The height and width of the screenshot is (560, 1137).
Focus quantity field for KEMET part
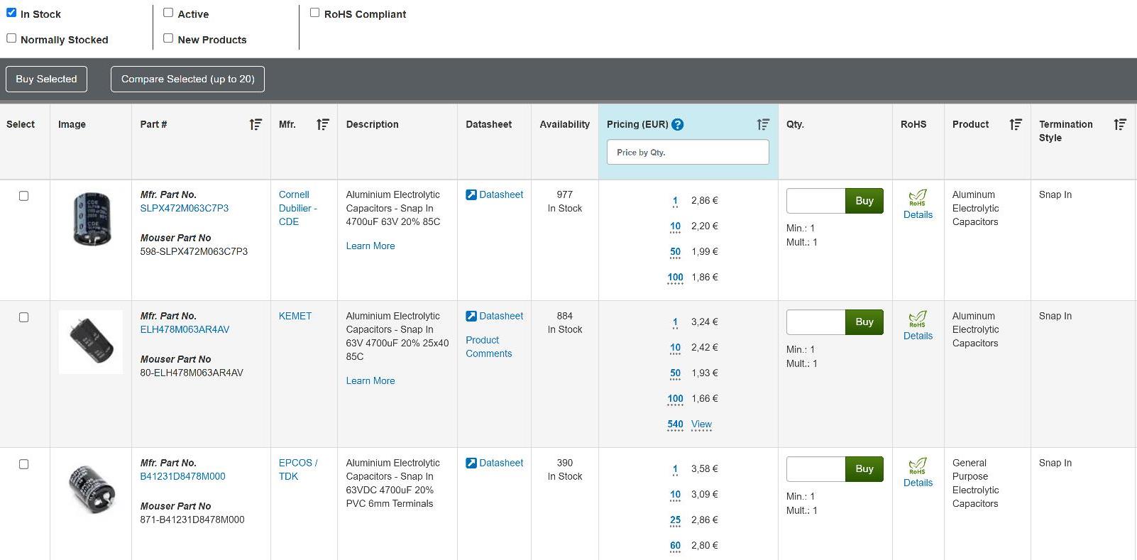click(815, 322)
